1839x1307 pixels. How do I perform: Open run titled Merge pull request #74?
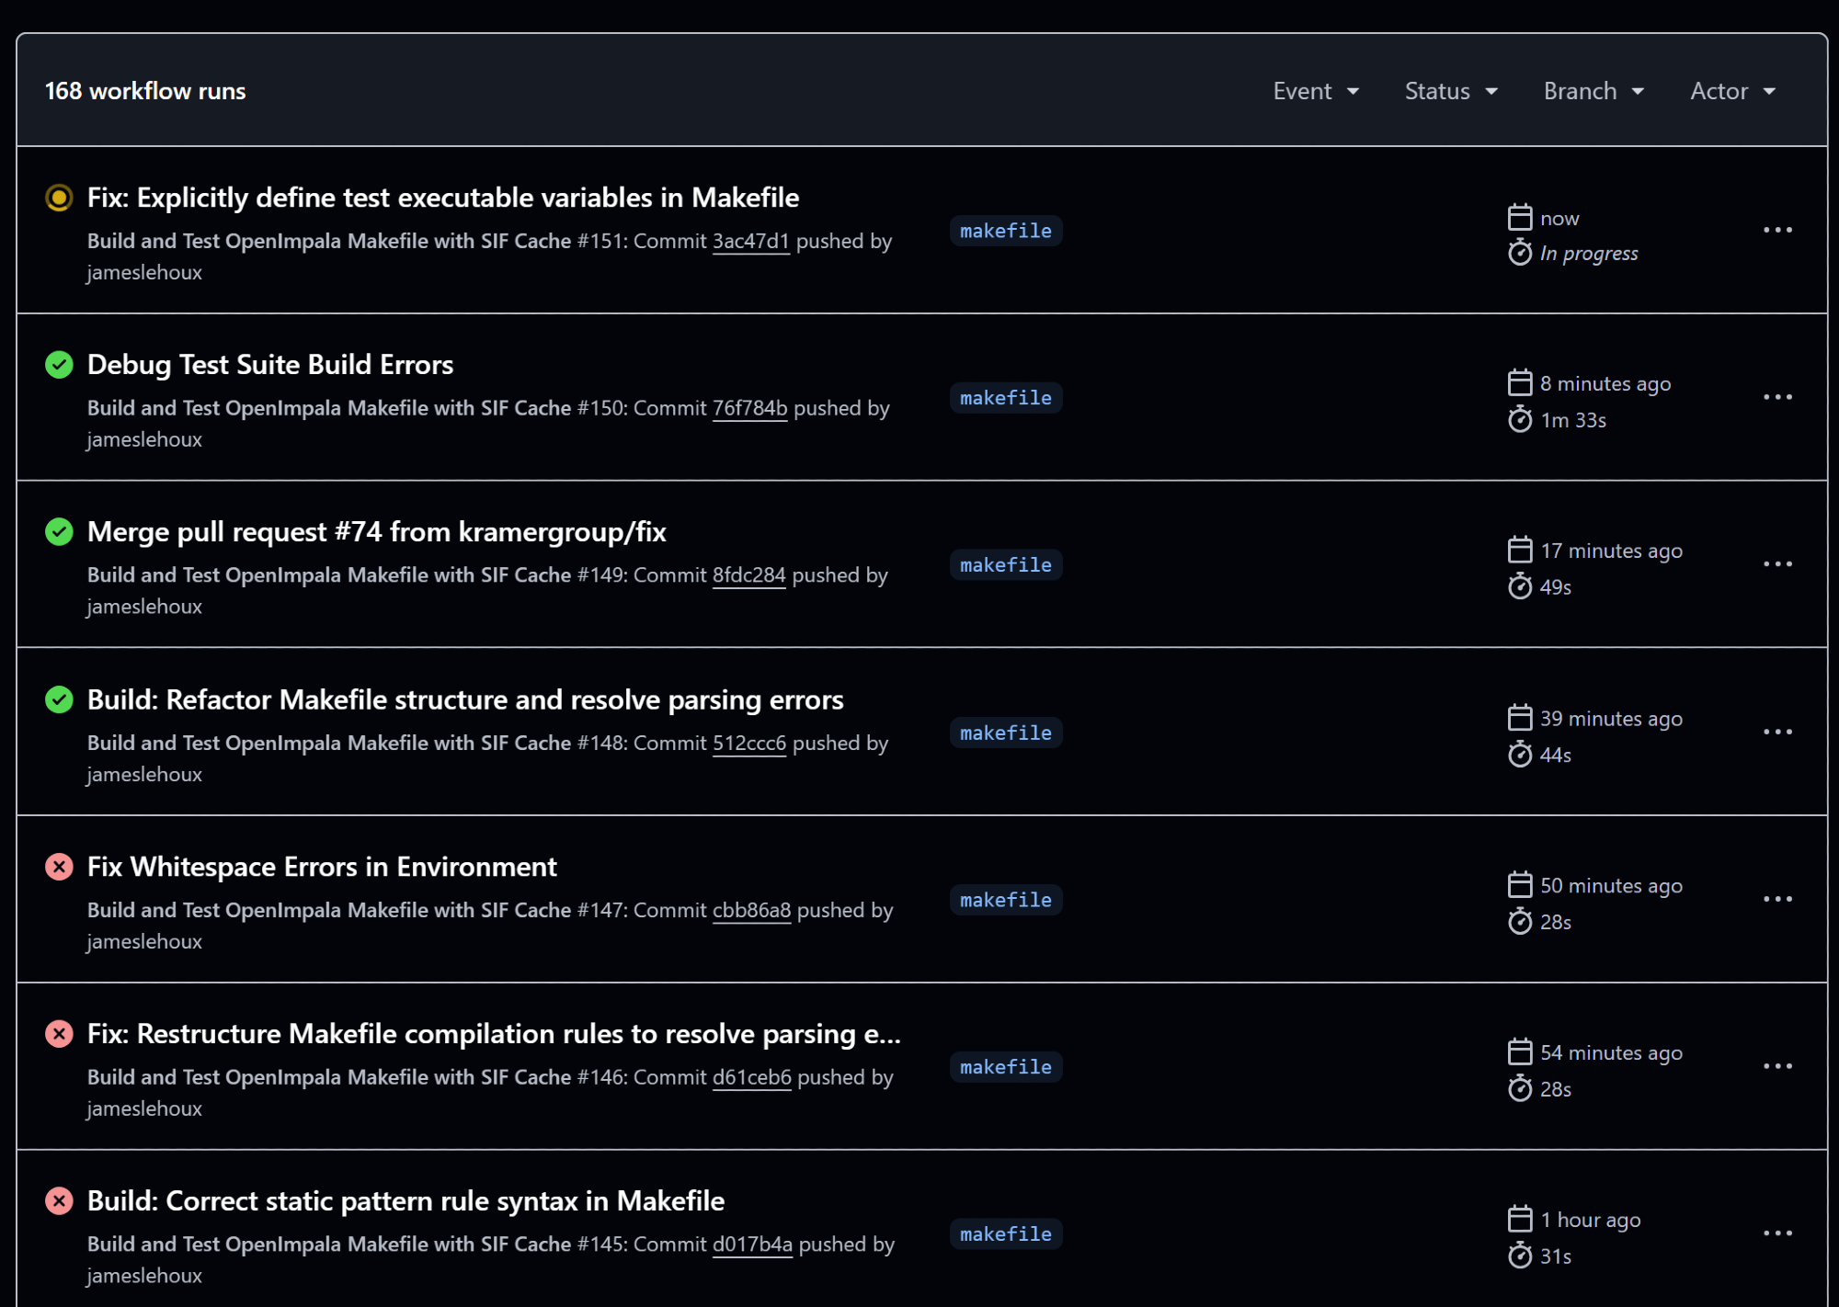(376, 531)
